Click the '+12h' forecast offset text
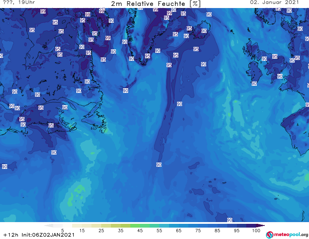Viewport: 309px width, 239px height. tap(11, 235)
